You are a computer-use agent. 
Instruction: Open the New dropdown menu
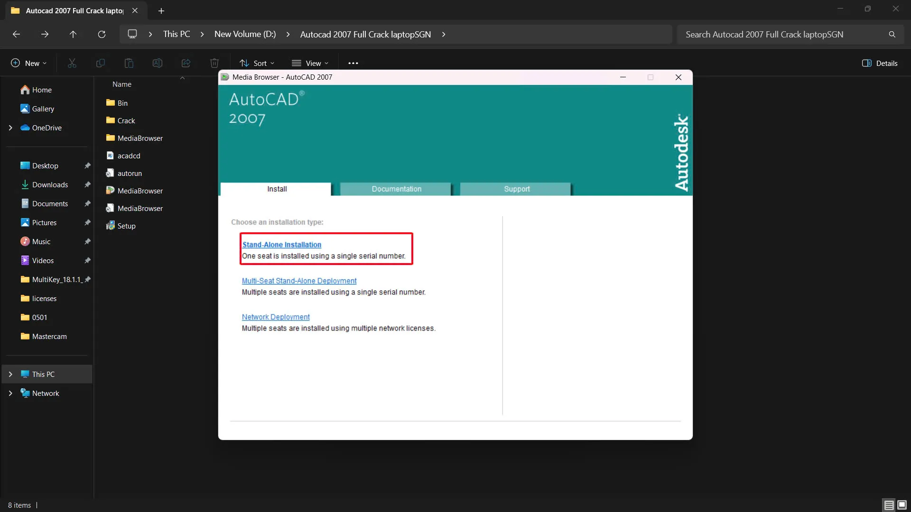point(28,63)
